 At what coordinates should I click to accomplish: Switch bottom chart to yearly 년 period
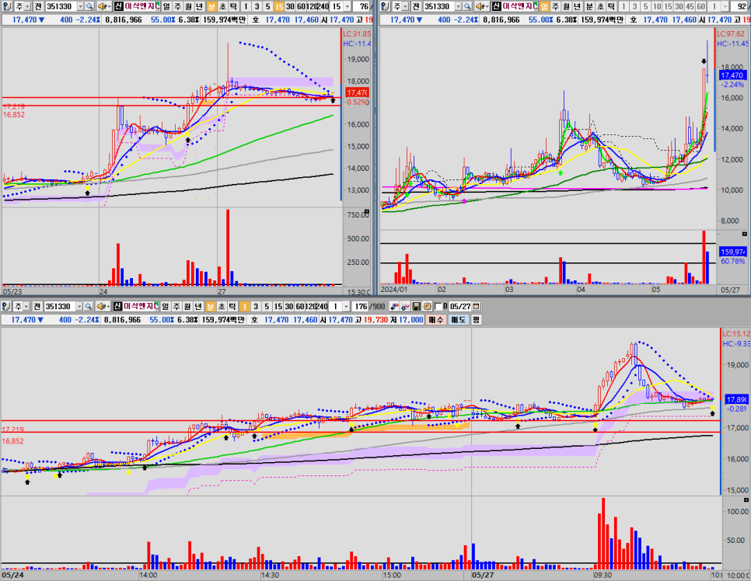[198, 306]
